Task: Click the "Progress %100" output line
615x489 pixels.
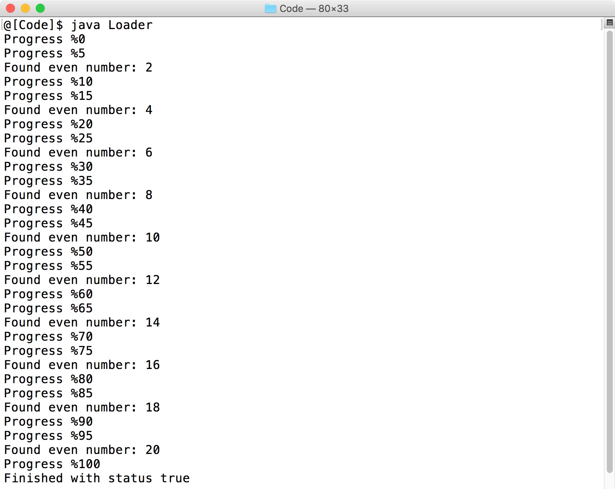Action: [52, 464]
